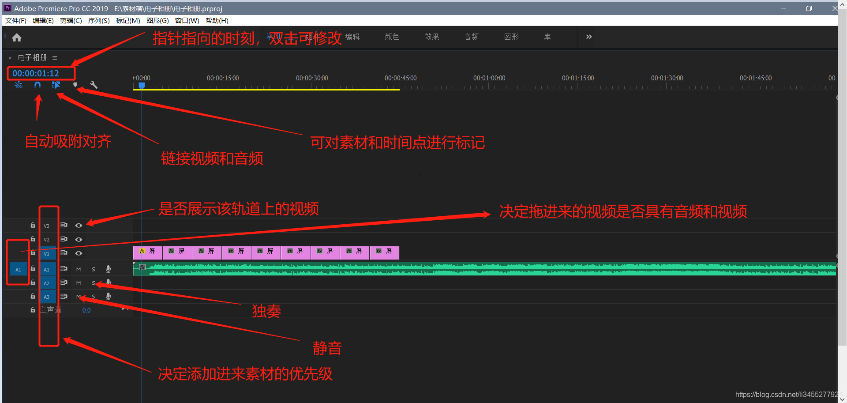Switch to the 效果 workspace tab
This screenshot has width=847, height=403.
[432, 37]
